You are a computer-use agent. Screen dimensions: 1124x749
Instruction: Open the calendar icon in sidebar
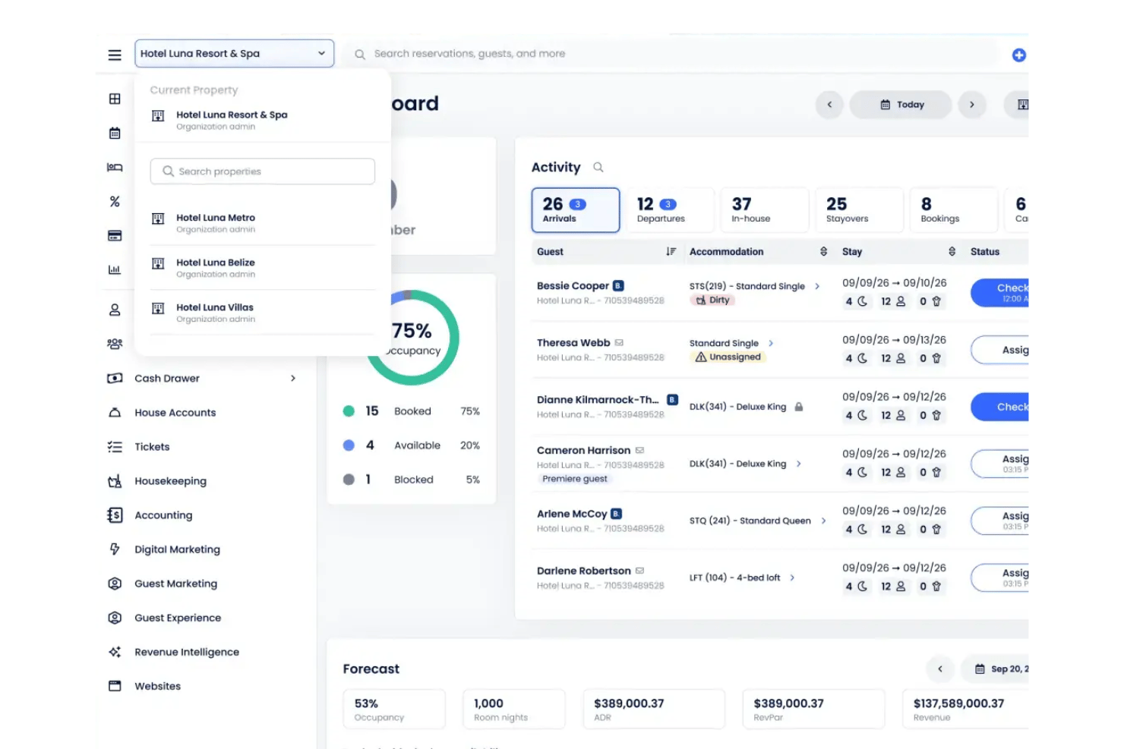(x=115, y=133)
